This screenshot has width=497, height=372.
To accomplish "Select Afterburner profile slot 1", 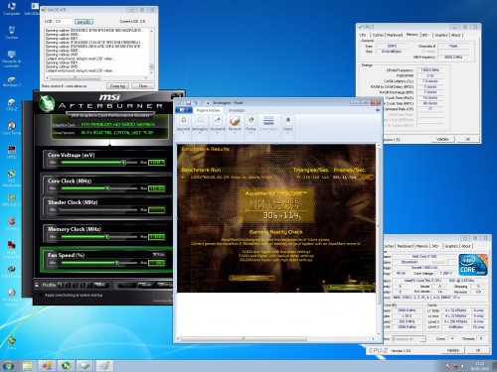I will click(x=60, y=285).
